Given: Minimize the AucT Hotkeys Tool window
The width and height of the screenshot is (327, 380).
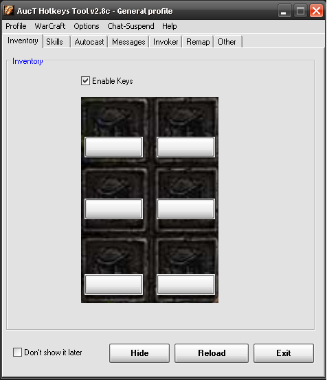Looking at the screenshot, I should (284, 11).
